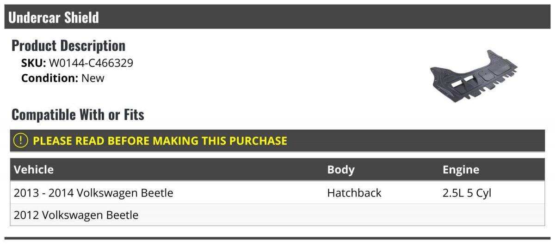Click the PLEASE READ BEFORE MAKING THIS PURCHASE banner

(x=277, y=141)
